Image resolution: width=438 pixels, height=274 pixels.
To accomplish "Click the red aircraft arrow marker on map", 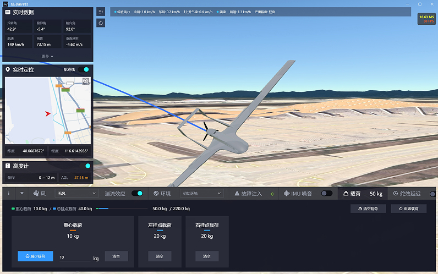I will (x=48, y=113).
